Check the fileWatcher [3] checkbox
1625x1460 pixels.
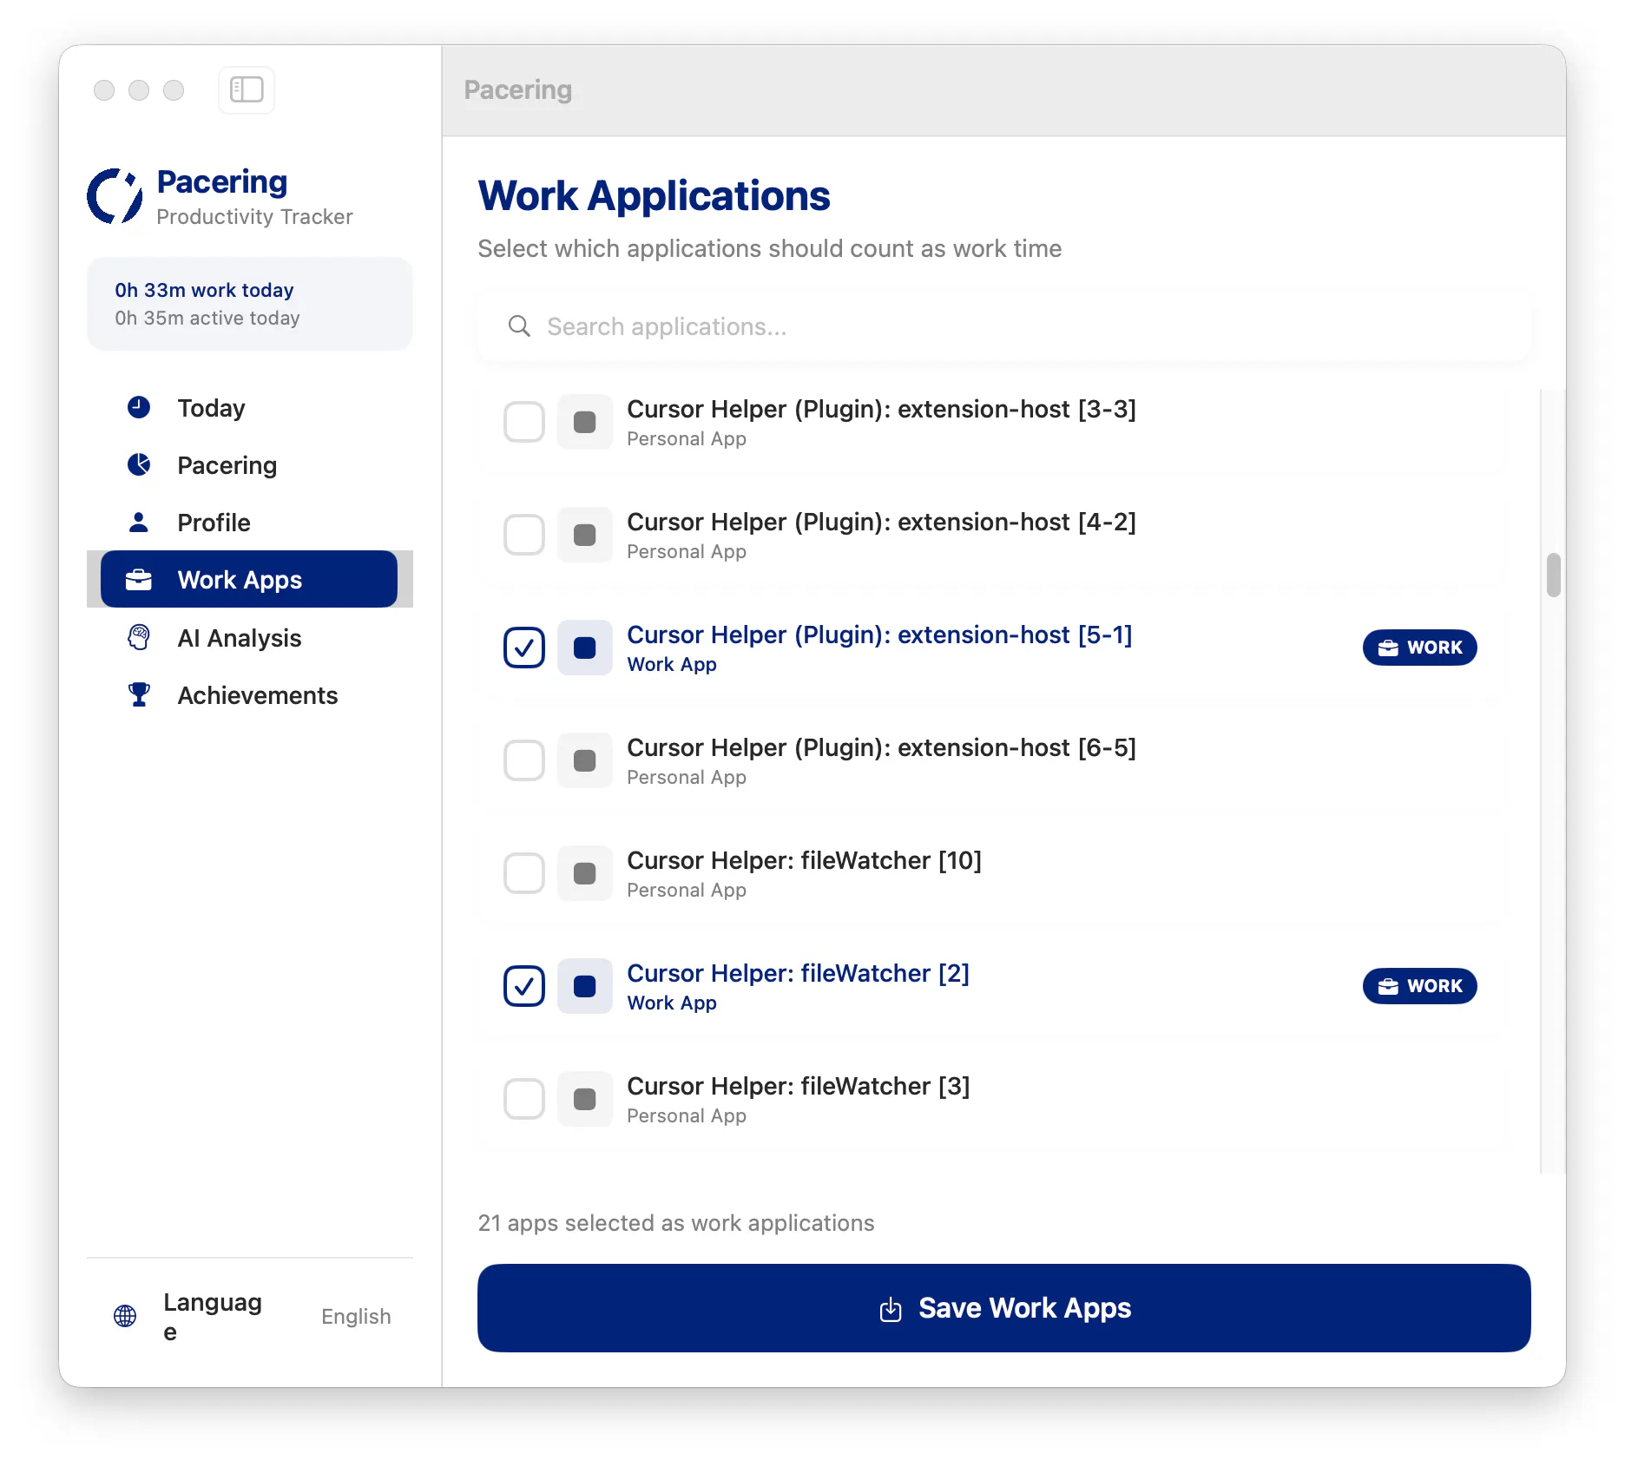click(x=524, y=1099)
